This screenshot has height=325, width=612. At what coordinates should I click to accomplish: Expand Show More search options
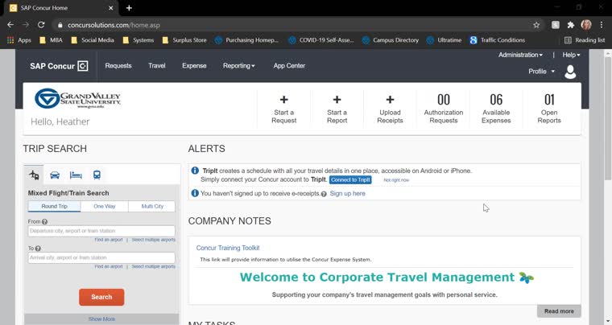pos(101,319)
